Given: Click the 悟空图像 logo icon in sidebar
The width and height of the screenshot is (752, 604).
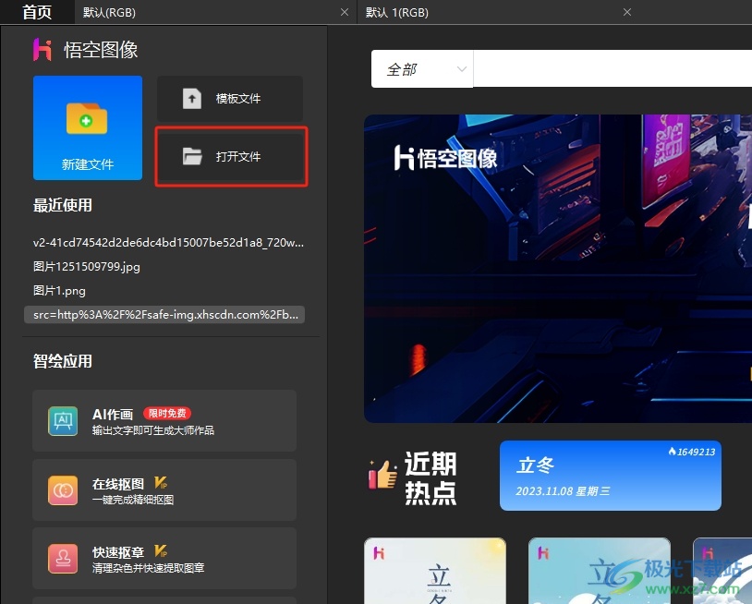Looking at the screenshot, I should [42, 49].
